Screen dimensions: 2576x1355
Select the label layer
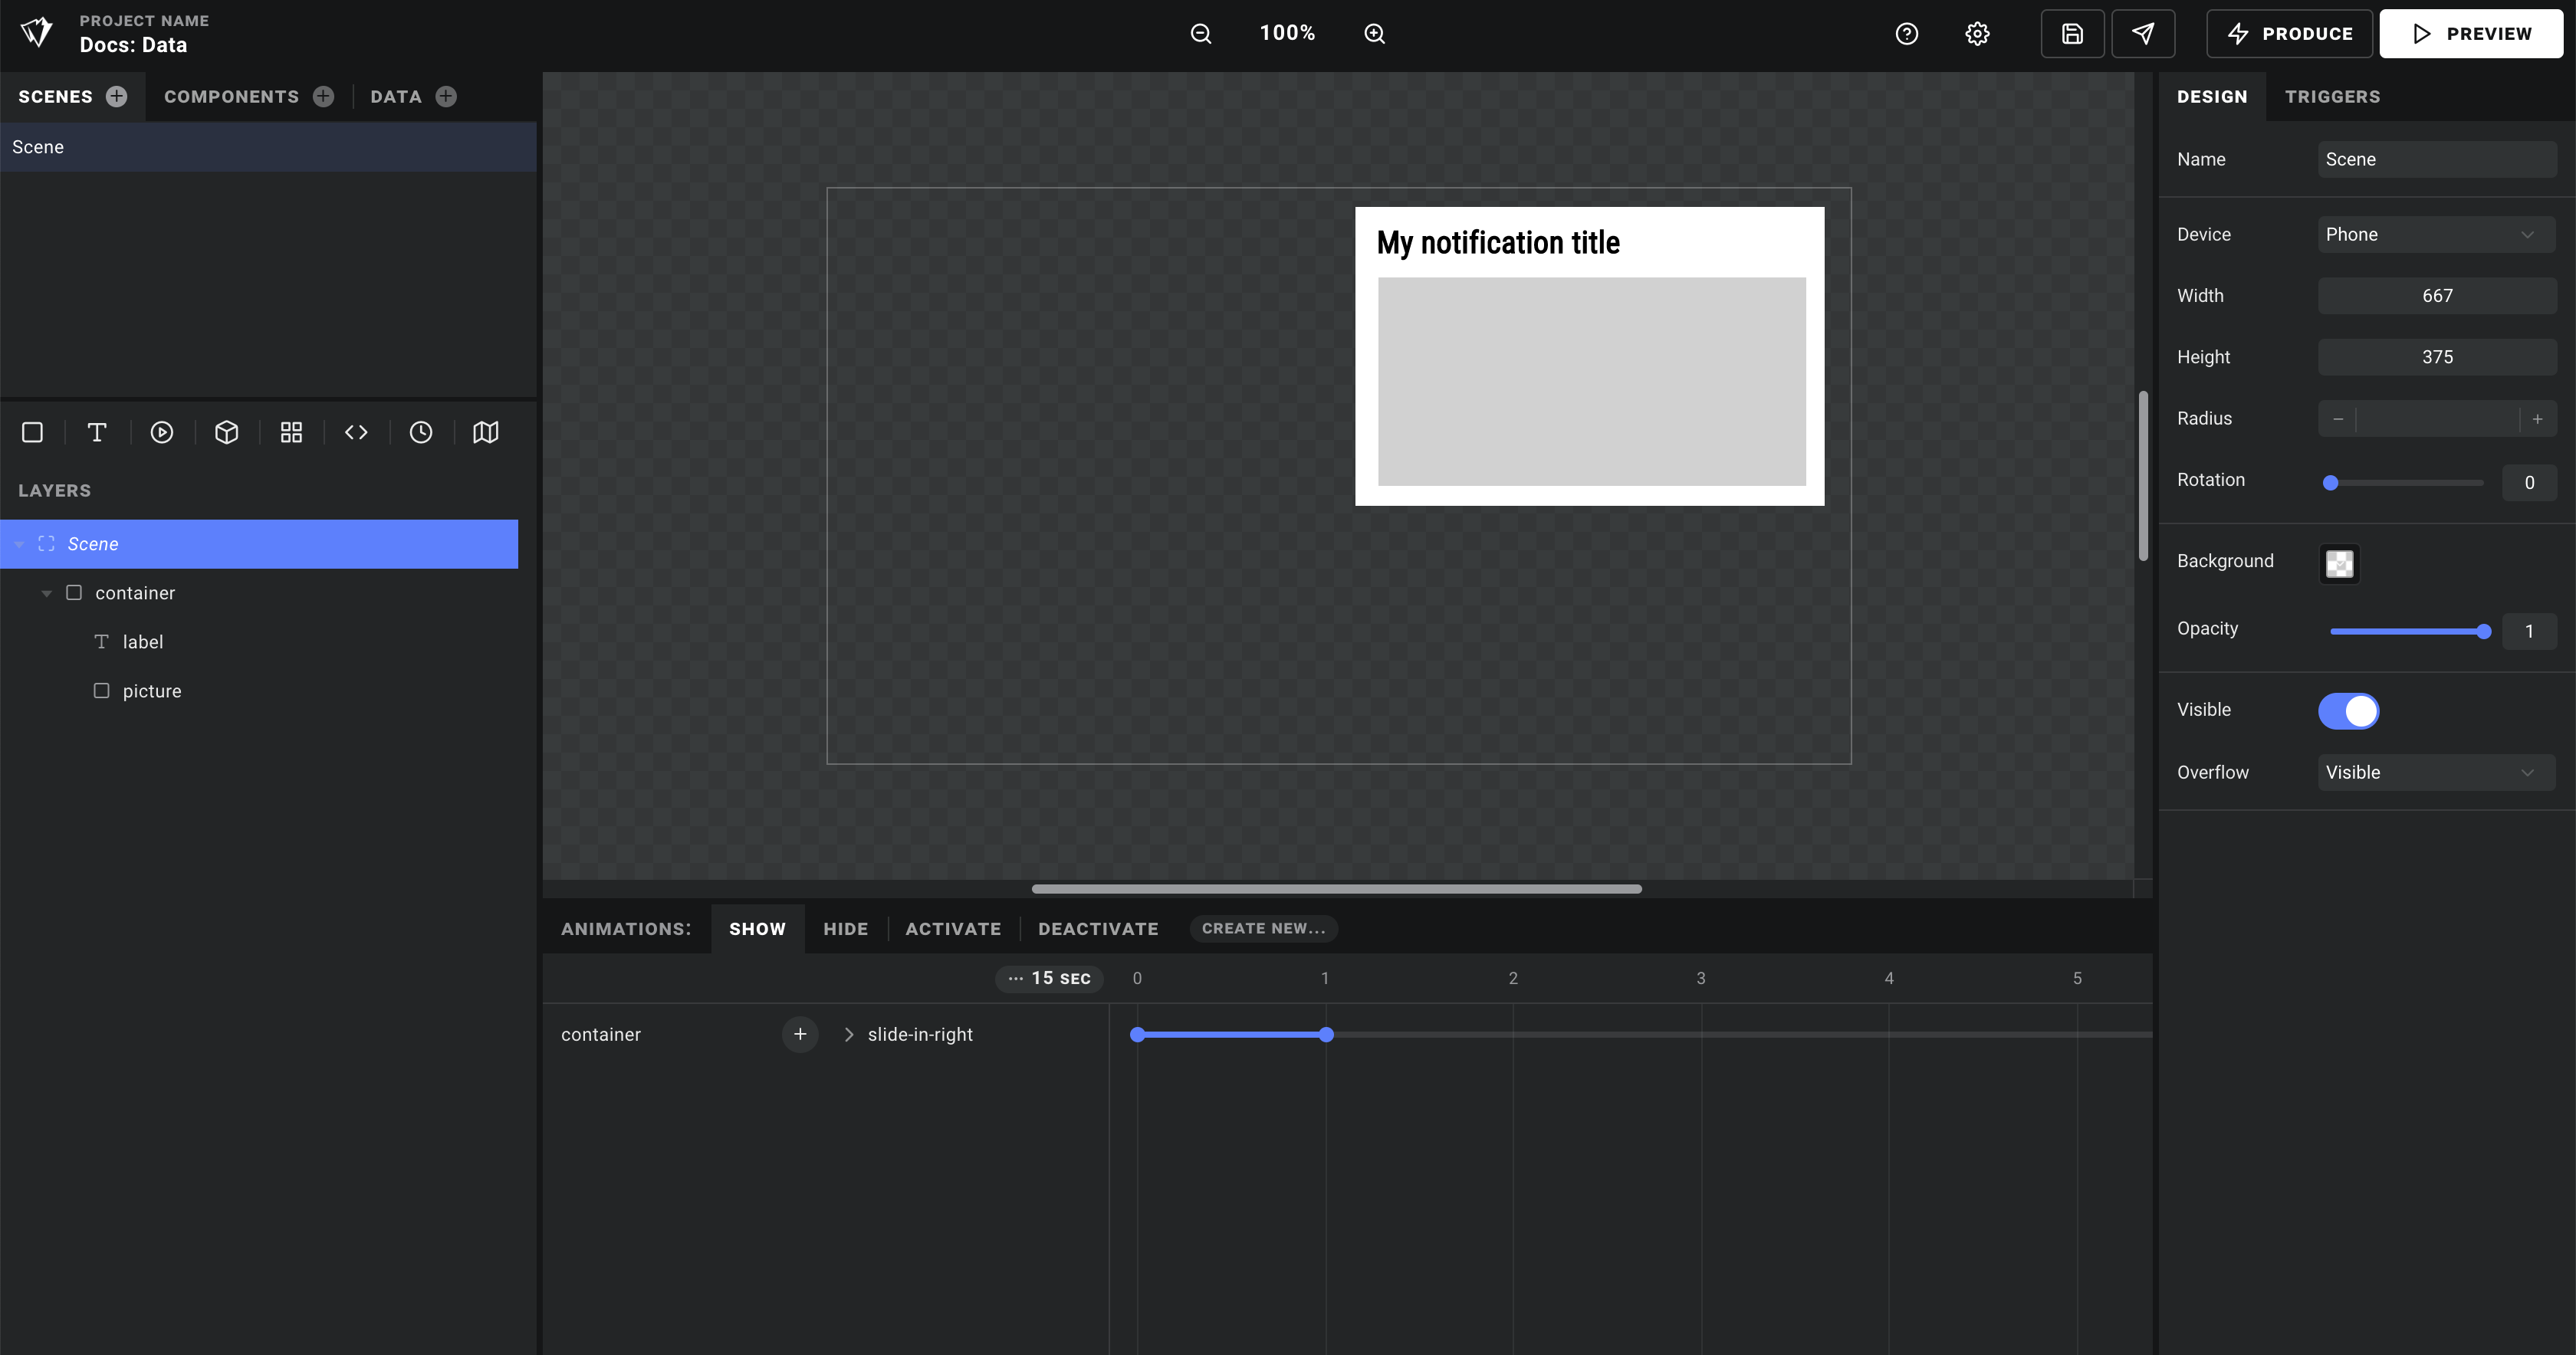pos(259,642)
